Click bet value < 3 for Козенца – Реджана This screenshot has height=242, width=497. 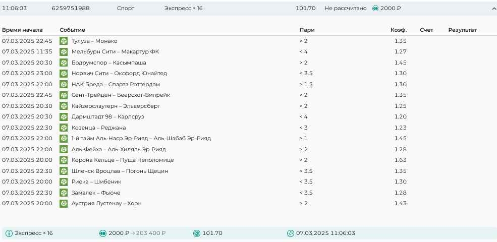click(x=303, y=128)
